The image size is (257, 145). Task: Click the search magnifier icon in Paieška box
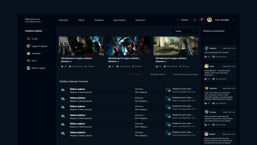(194, 31)
